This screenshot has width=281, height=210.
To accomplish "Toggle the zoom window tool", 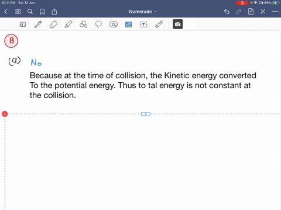I will [x=23, y=24].
